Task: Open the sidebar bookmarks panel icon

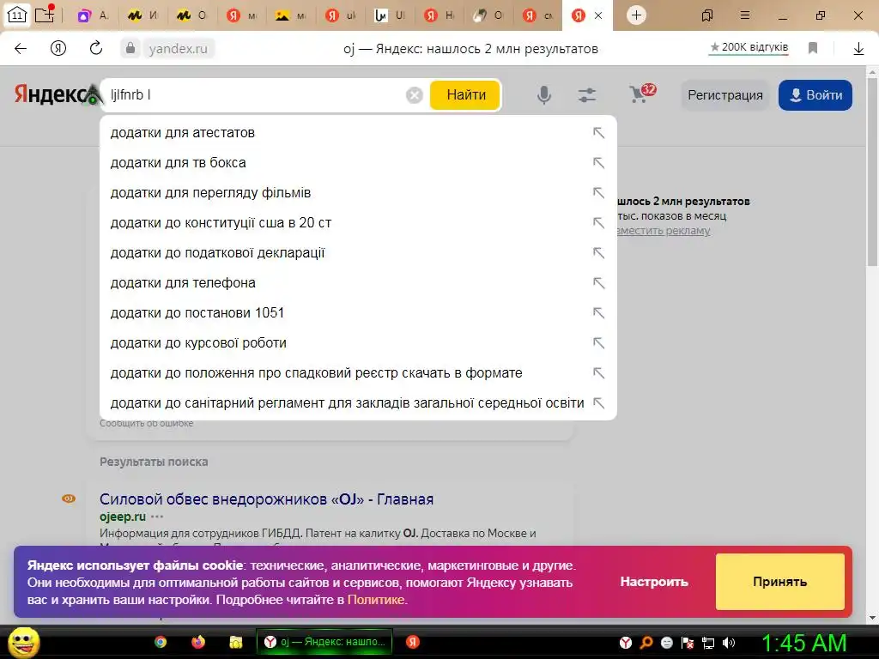Action: coord(707,15)
